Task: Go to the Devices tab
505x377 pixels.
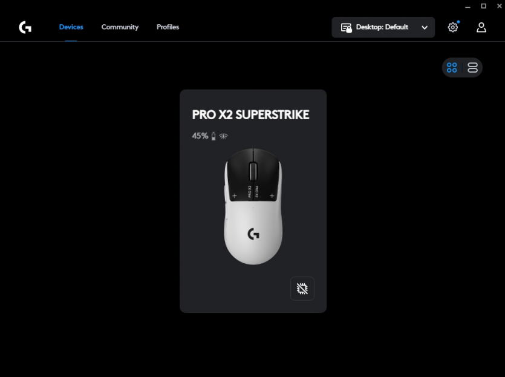Action: 71,27
